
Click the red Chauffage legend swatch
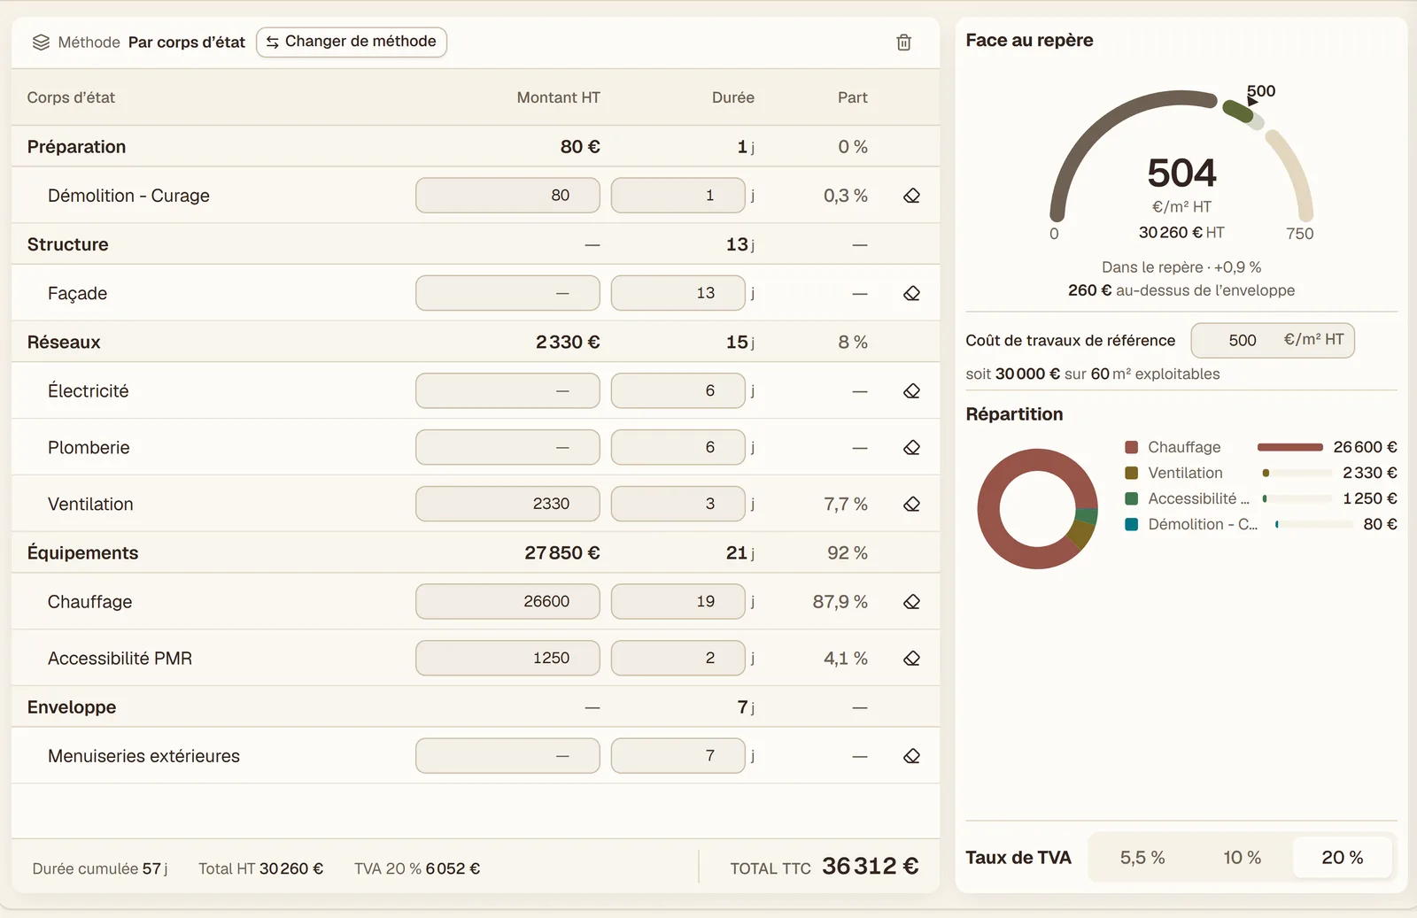pyautogui.click(x=1131, y=447)
